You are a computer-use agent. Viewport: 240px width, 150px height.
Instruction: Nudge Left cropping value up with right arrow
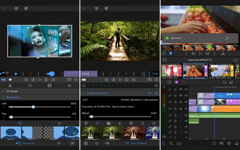point(75,107)
